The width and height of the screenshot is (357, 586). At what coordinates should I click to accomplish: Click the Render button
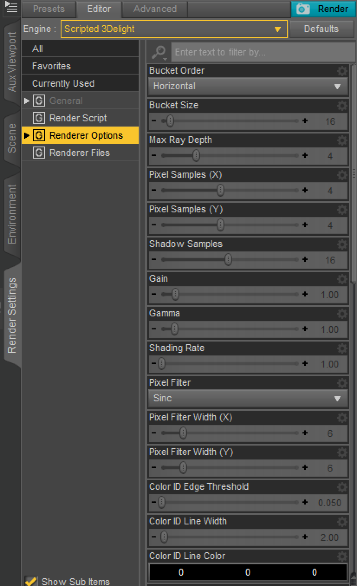coord(323,9)
